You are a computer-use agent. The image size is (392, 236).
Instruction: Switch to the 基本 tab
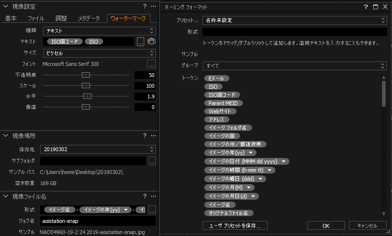pyautogui.click(x=11, y=18)
